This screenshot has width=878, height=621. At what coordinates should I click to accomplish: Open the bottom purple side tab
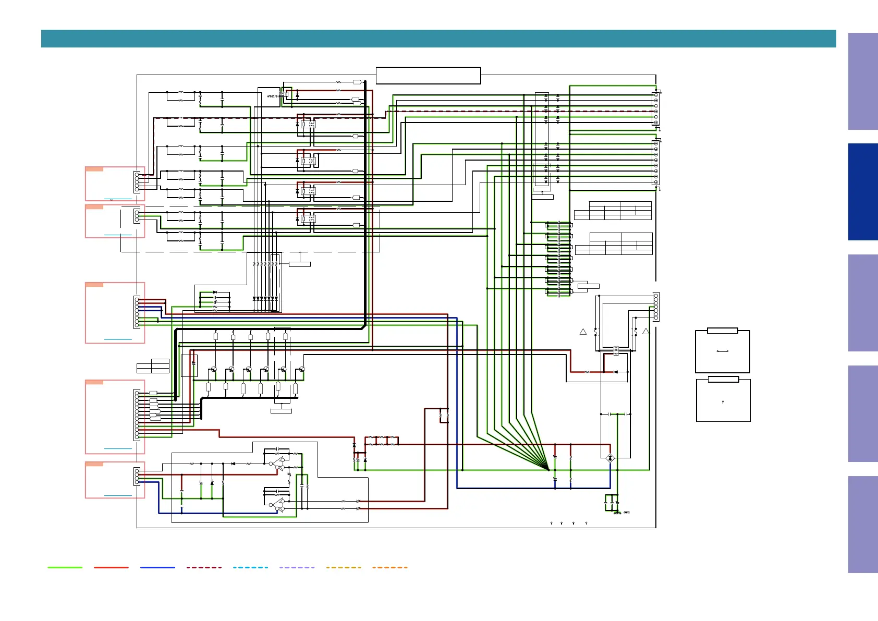(862, 524)
